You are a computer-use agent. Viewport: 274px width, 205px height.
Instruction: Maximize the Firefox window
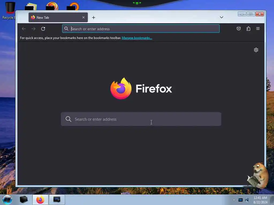tap(251, 14)
